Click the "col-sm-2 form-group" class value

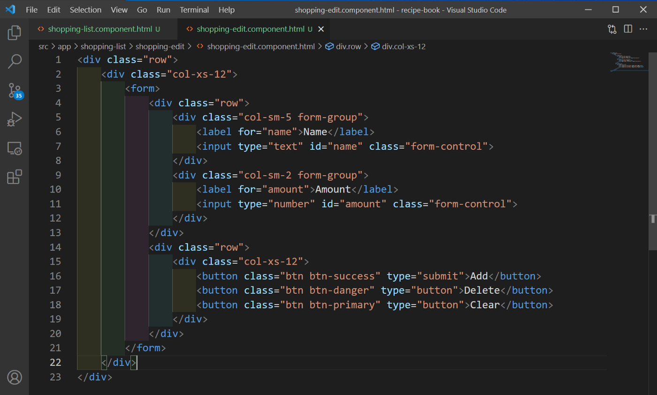coord(301,175)
